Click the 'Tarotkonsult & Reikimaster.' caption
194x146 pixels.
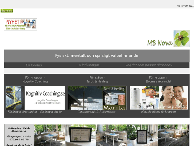[97, 112]
